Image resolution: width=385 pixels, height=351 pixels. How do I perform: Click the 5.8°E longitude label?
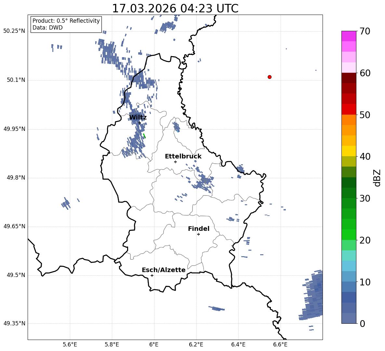pos(112,345)
